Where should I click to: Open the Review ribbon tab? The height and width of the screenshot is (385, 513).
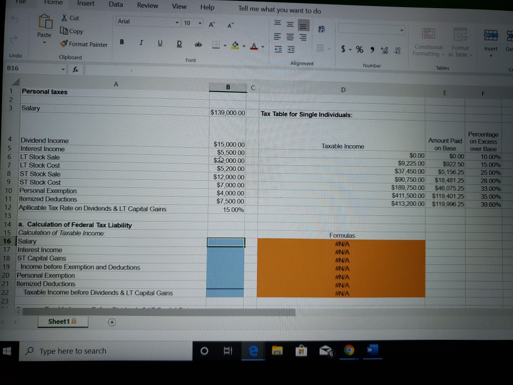147,6
